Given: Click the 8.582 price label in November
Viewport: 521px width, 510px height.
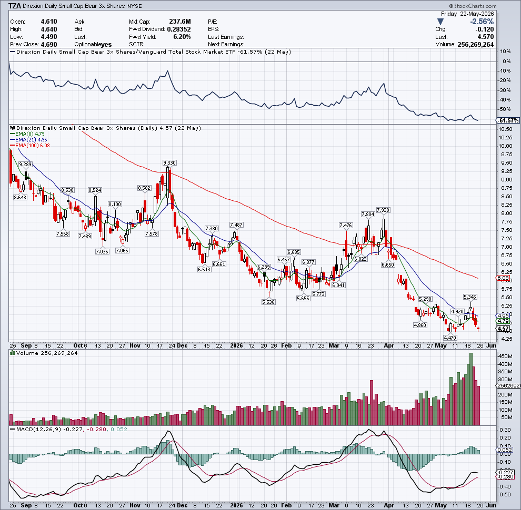Looking at the screenshot, I should pyautogui.click(x=144, y=188).
